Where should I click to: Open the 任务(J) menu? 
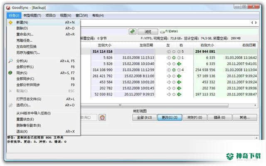tap(14, 15)
